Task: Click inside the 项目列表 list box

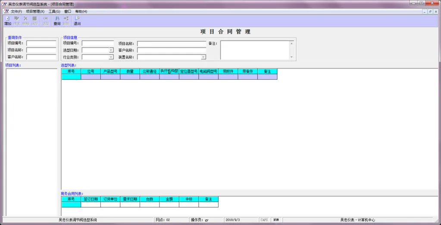Action: coord(31,142)
